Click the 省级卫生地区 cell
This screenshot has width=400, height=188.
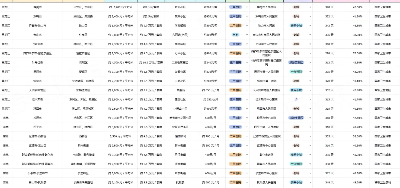382,90
